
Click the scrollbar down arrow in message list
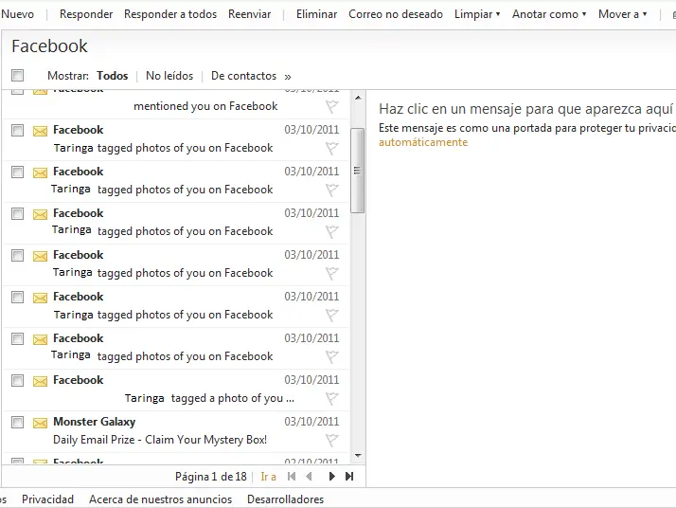(358, 455)
